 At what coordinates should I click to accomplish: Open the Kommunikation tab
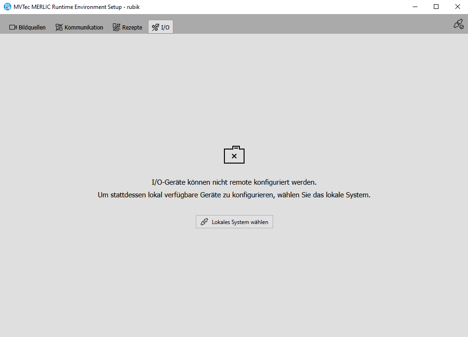(83, 27)
